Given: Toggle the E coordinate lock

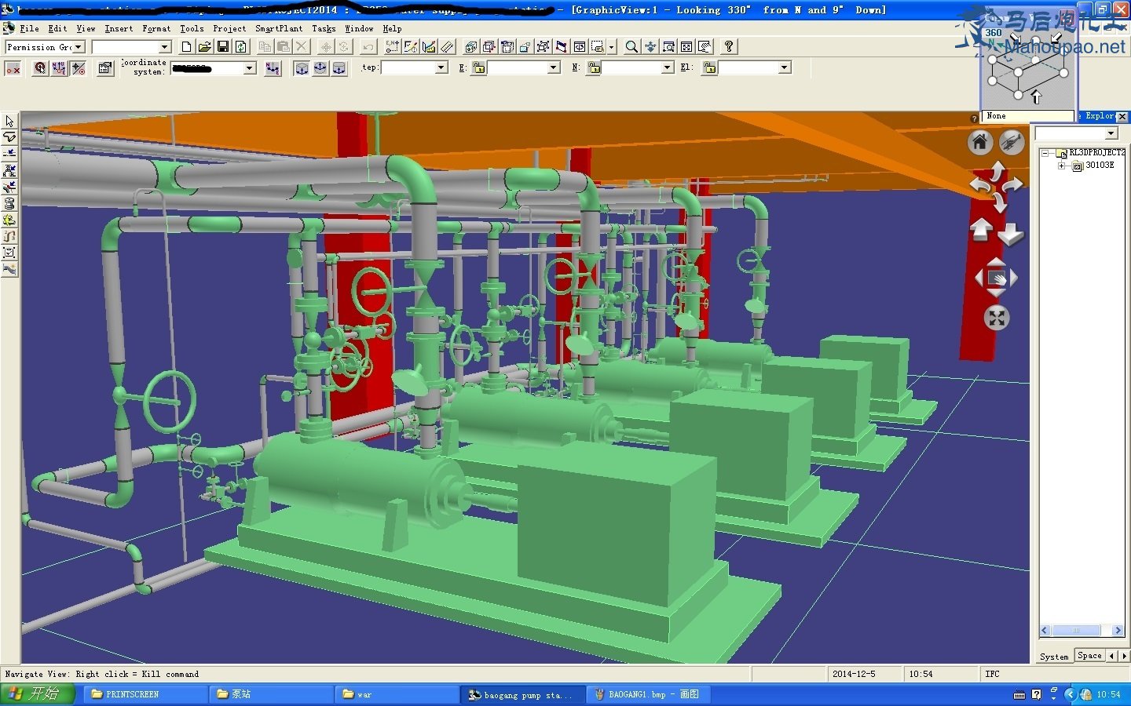Looking at the screenshot, I should pos(479,68).
